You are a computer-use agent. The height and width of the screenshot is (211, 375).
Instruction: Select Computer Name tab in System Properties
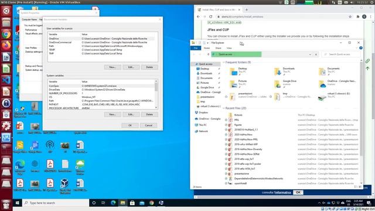(x=29, y=19)
